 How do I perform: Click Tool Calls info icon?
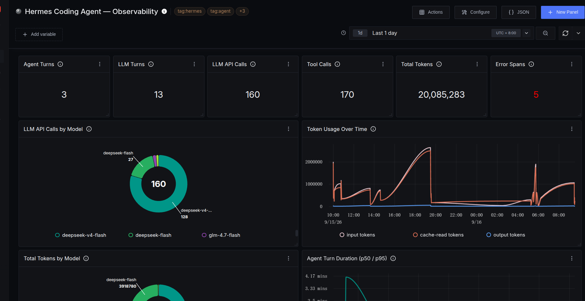click(337, 64)
